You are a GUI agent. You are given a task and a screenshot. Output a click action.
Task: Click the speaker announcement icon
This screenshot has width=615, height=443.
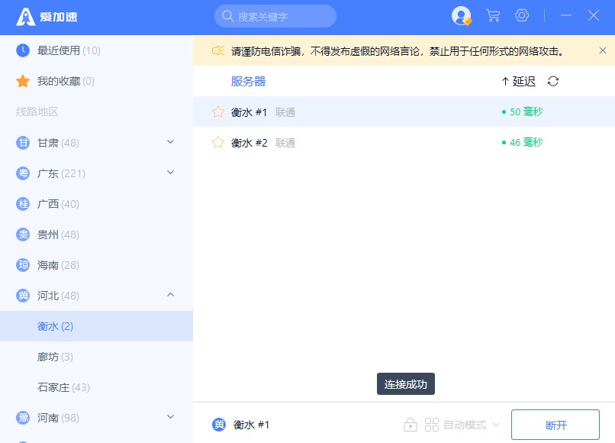[x=217, y=50]
